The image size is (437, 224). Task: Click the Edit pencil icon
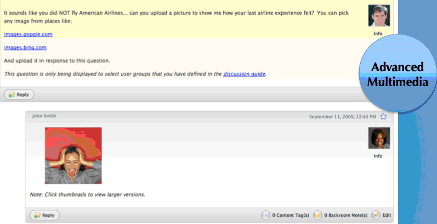[376, 215]
